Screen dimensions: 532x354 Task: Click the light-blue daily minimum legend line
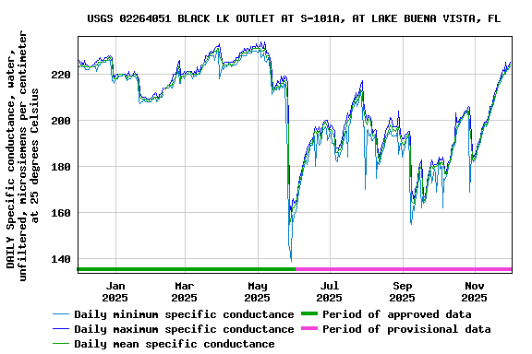(x=61, y=314)
